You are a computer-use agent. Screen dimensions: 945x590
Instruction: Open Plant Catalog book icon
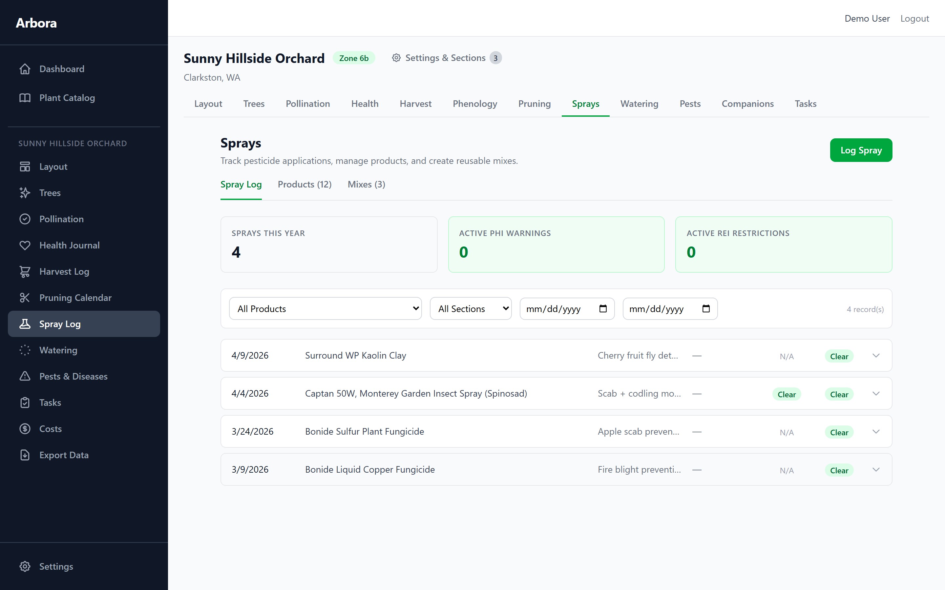(x=25, y=98)
